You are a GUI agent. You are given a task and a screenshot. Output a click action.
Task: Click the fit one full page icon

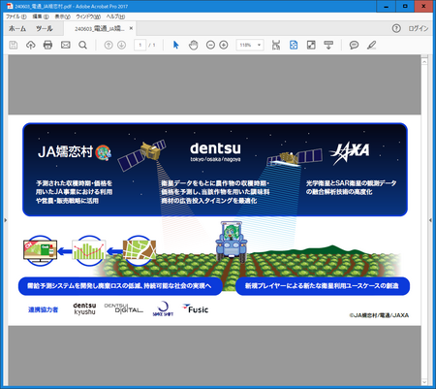[x=294, y=45]
